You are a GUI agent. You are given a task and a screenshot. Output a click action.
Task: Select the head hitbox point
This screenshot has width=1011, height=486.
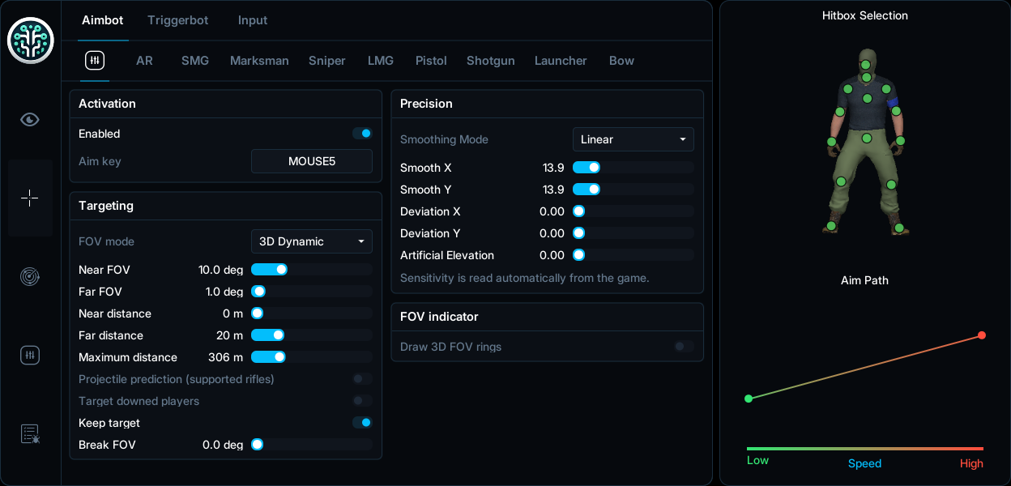click(865, 65)
